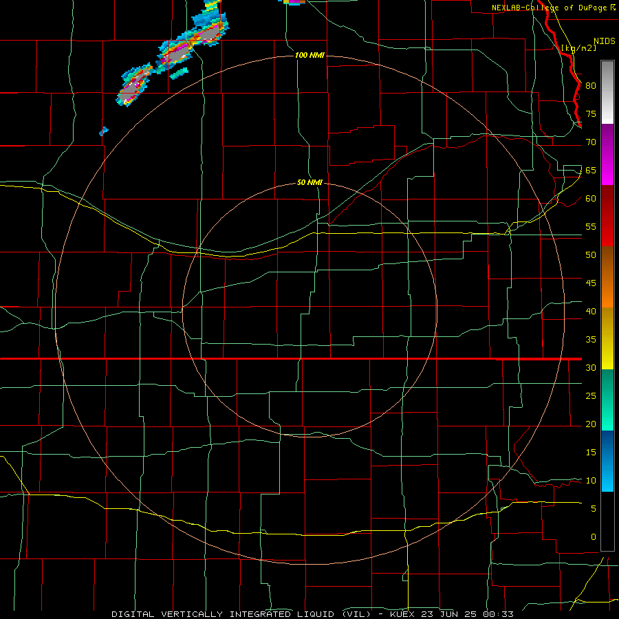This screenshot has height=619, width=619.
Task: Select the dark red color band near 60
Action: (x=607, y=215)
